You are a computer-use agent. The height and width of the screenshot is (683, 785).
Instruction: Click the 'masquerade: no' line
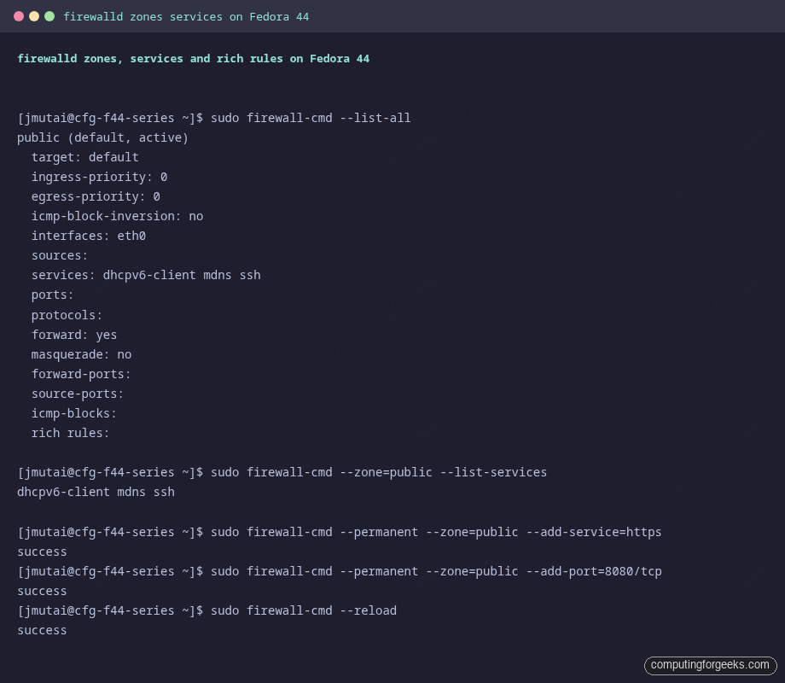[81, 354]
